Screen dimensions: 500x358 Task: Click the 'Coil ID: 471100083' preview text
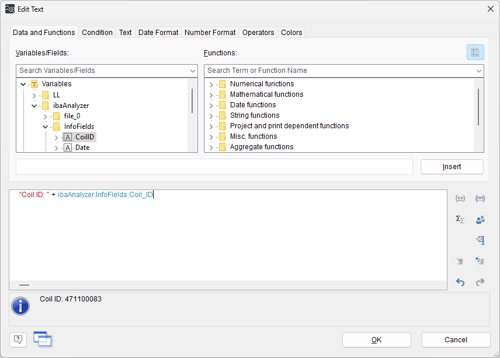[x=71, y=299]
